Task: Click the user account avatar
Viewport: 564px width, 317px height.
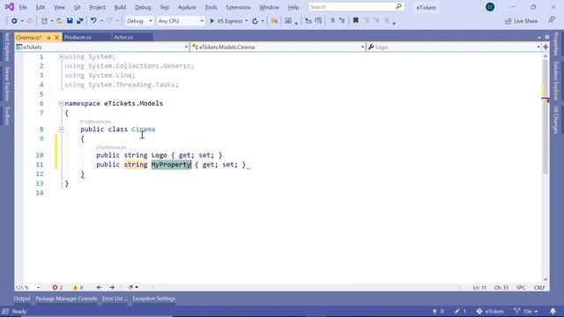Action: tap(490, 7)
